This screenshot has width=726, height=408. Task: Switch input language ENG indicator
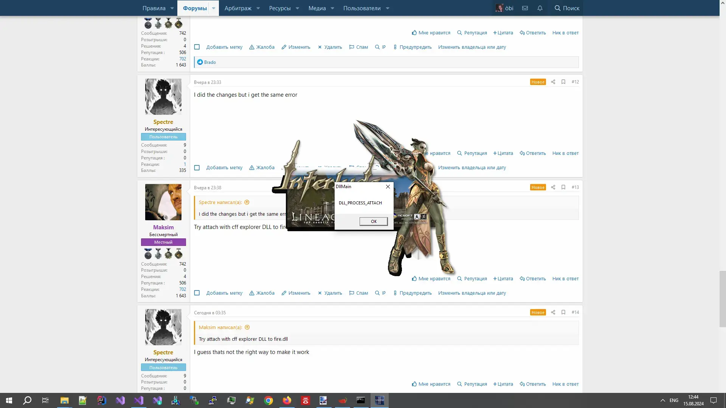[674, 400]
